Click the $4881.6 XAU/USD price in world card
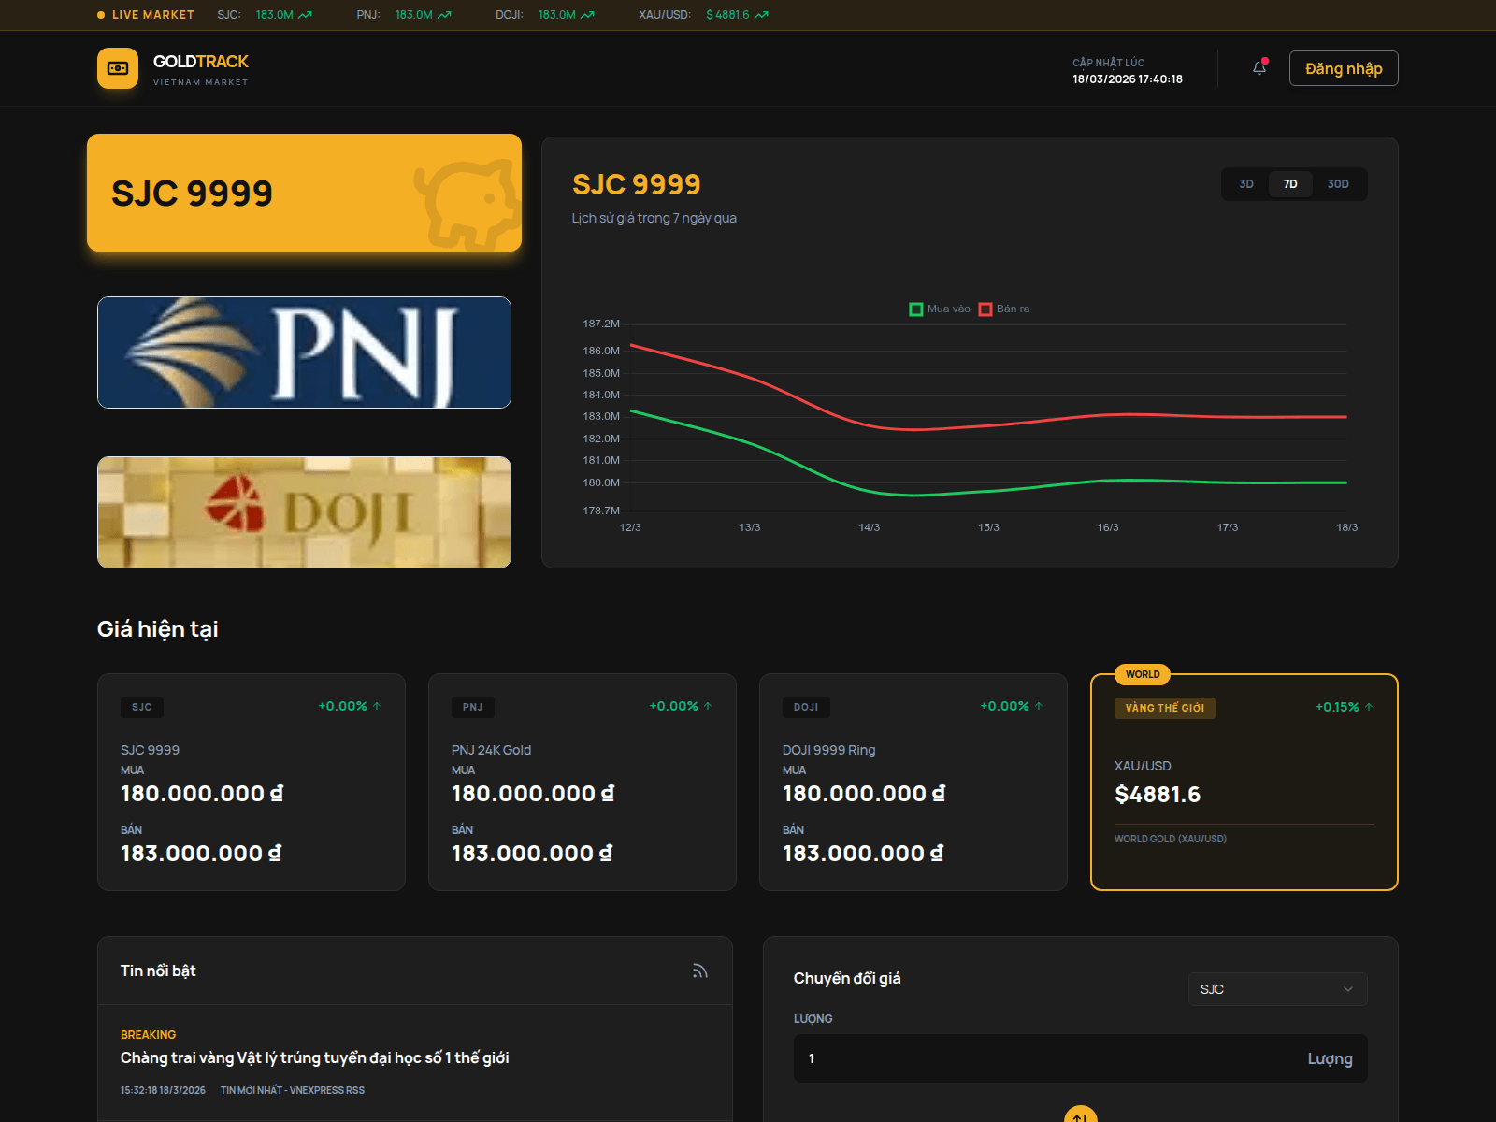This screenshot has width=1496, height=1122. (x=1158, y=795)
